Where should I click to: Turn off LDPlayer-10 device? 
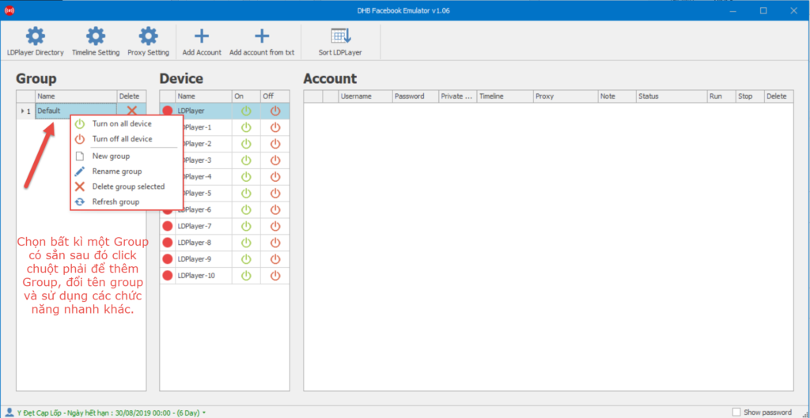(275, 276)
